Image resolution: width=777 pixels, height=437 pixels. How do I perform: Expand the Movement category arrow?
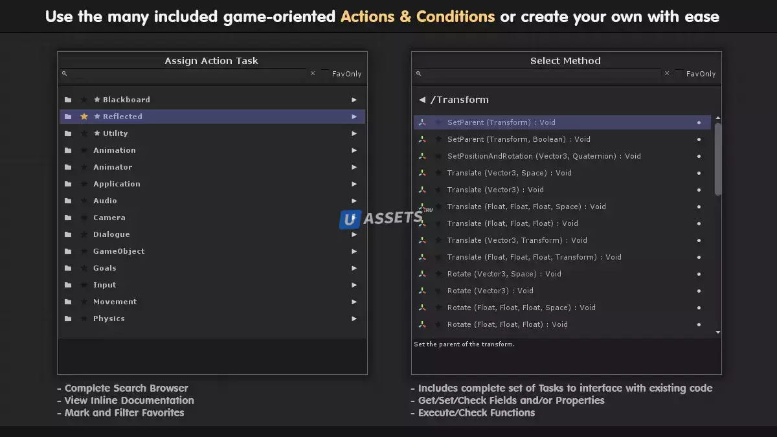pyautogui.click(x=354, y=302)
